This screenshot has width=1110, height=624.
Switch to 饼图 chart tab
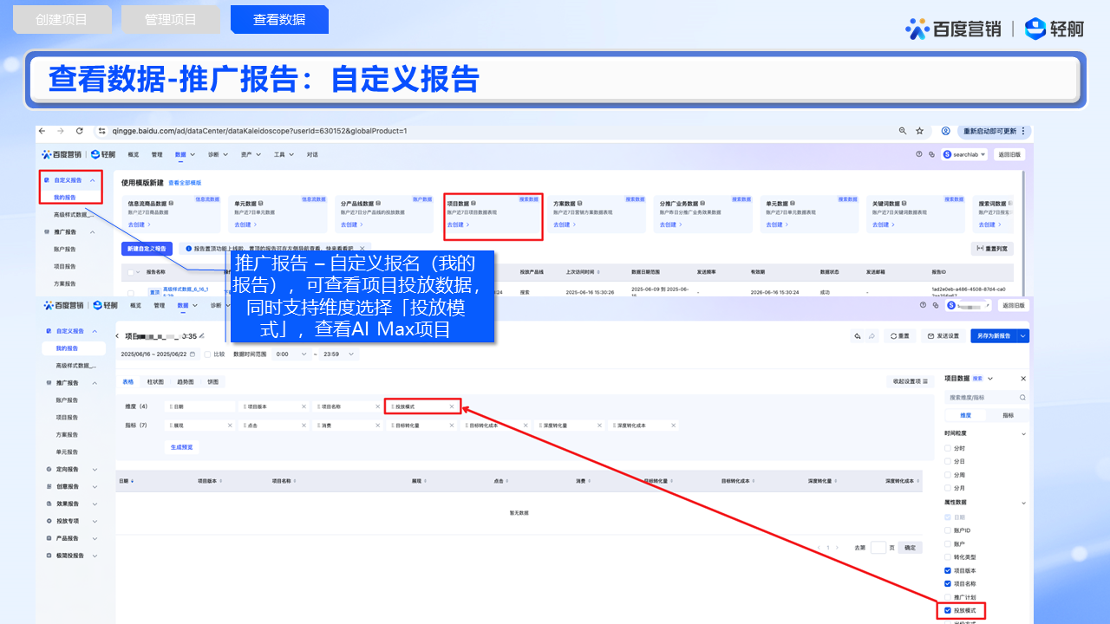[x=212, y=381]
